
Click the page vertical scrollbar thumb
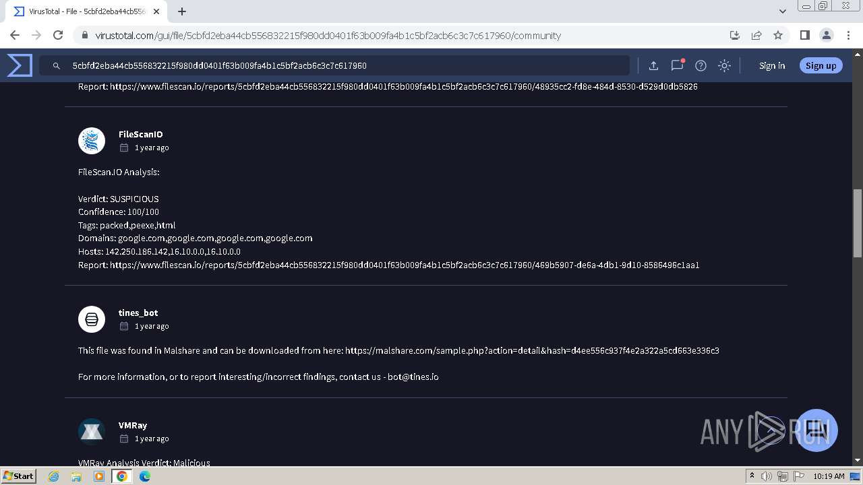click(858, 223)
